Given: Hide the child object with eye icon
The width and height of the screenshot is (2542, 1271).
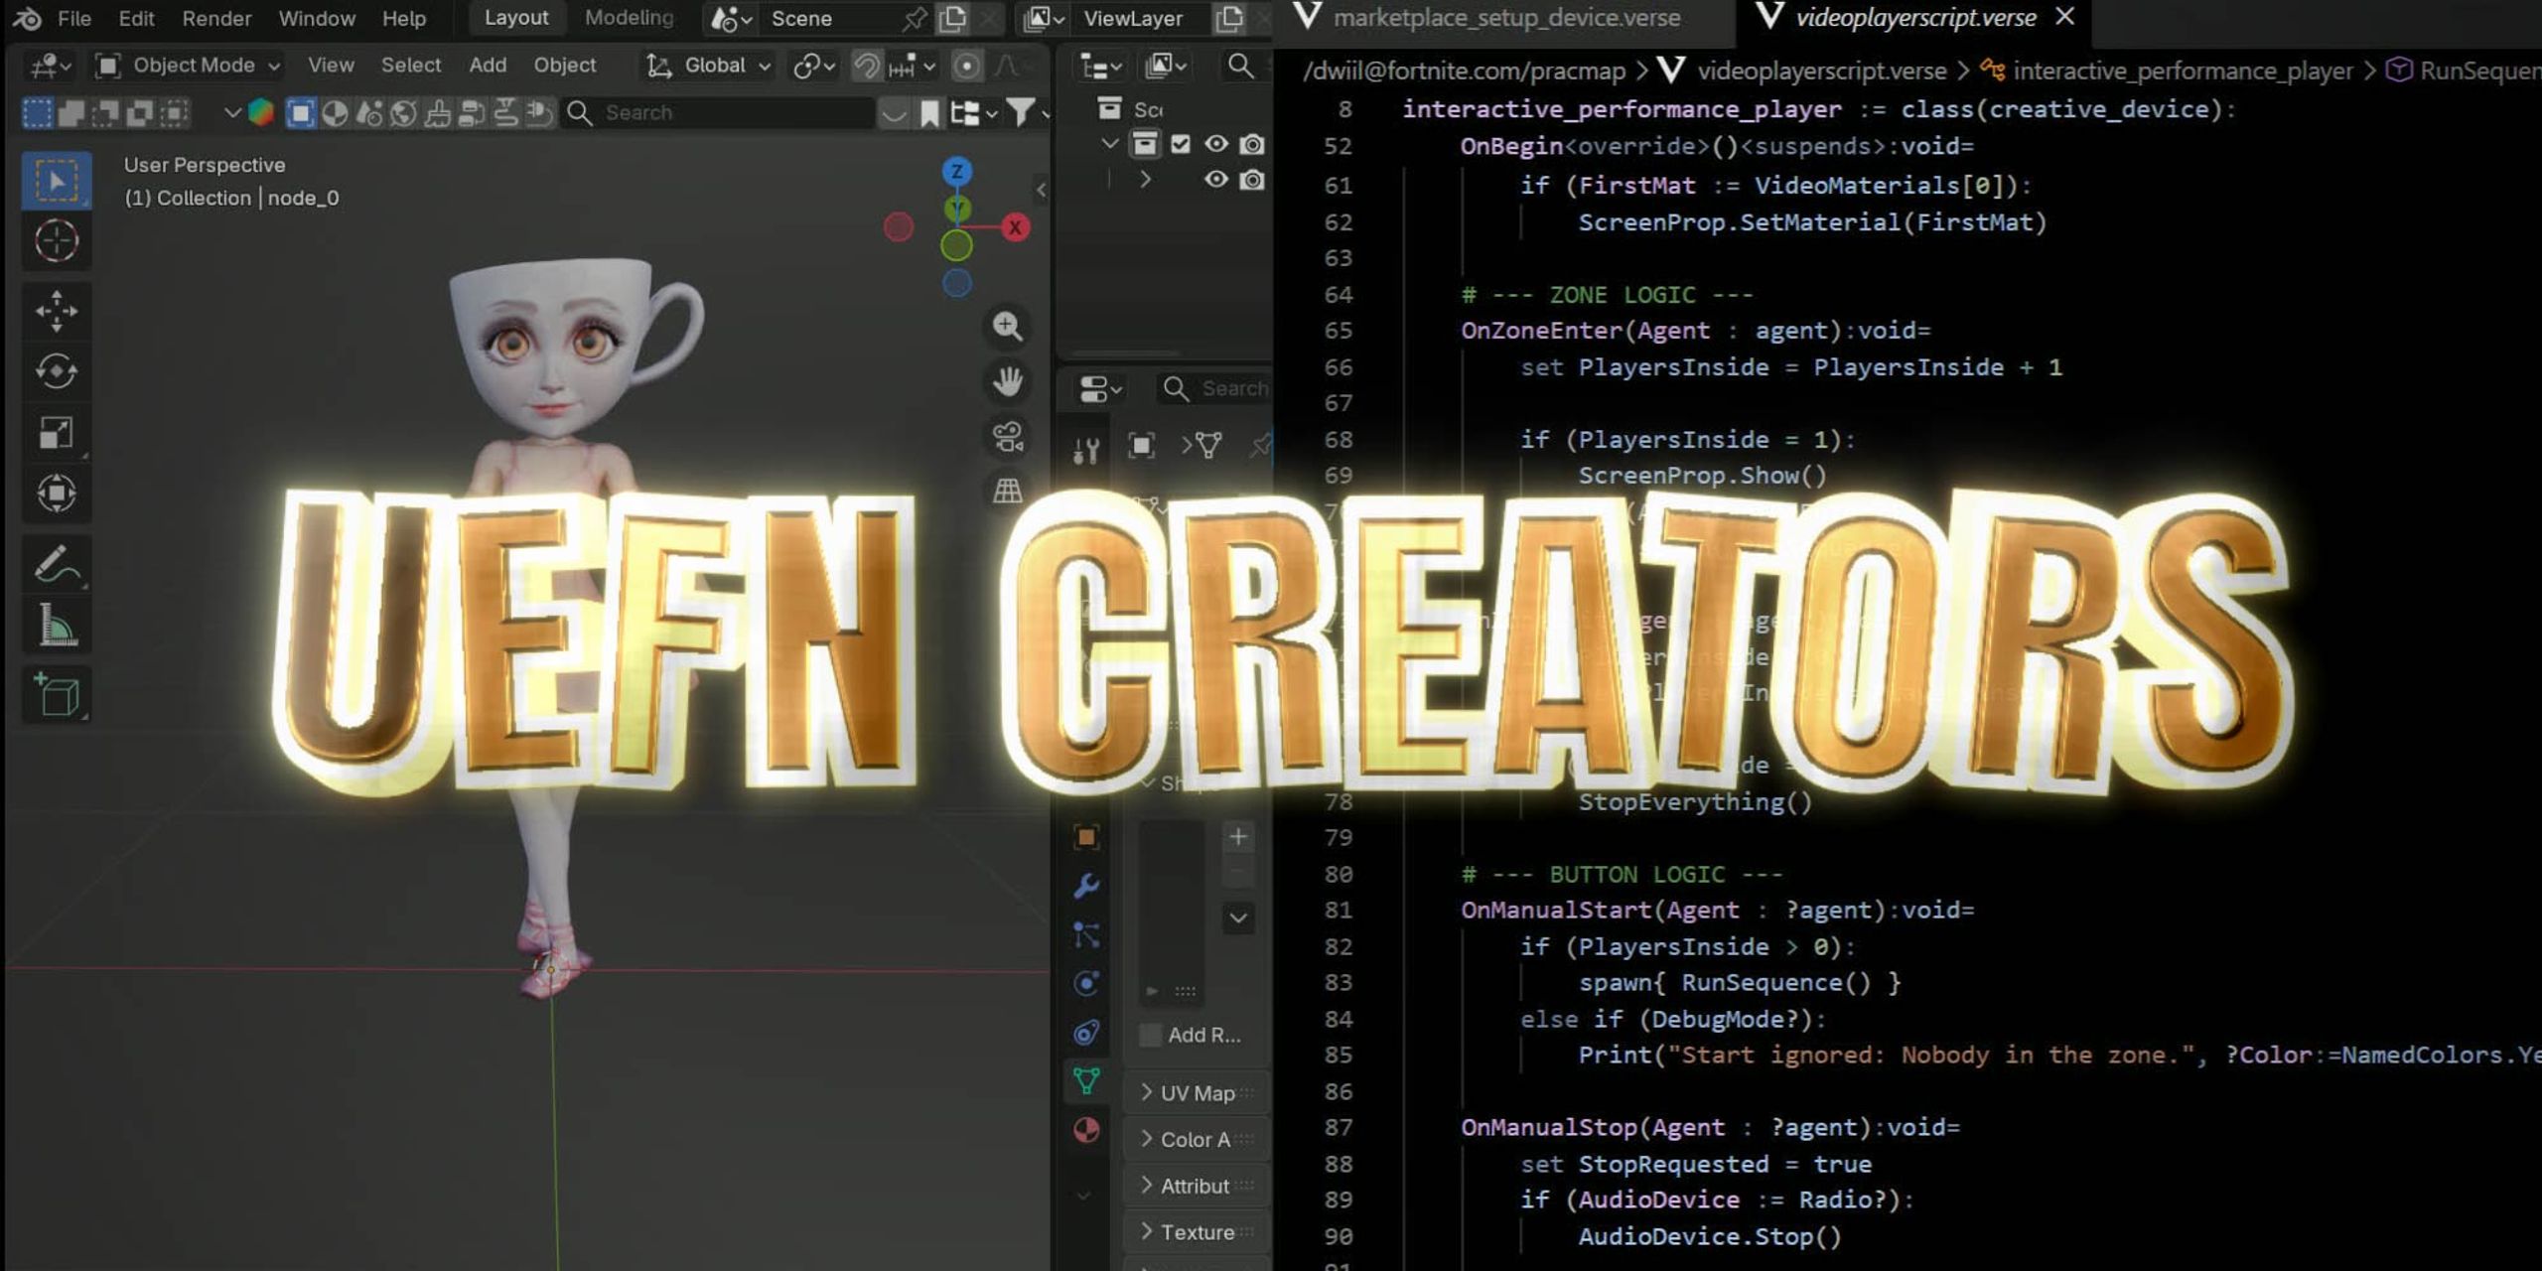Looking at the screenshot, I should point(1215,180).
